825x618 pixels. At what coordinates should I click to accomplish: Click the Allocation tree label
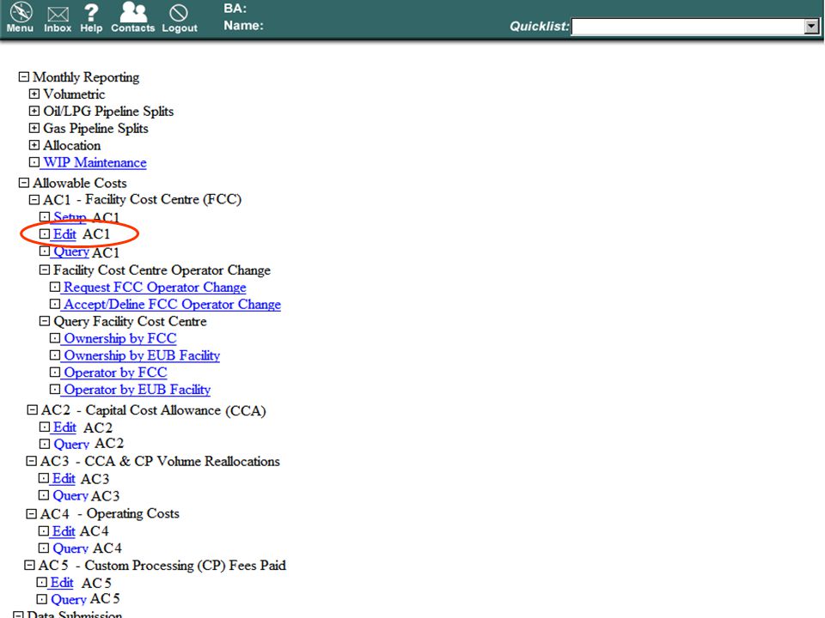[x=71, y=145]
